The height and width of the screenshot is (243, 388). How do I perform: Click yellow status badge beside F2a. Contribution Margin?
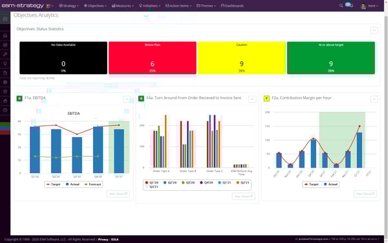coord(266,98)
